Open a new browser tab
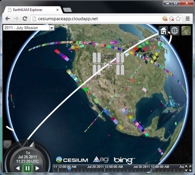The width and height of the screenshot is (195, 175). (x=67, y=10)
